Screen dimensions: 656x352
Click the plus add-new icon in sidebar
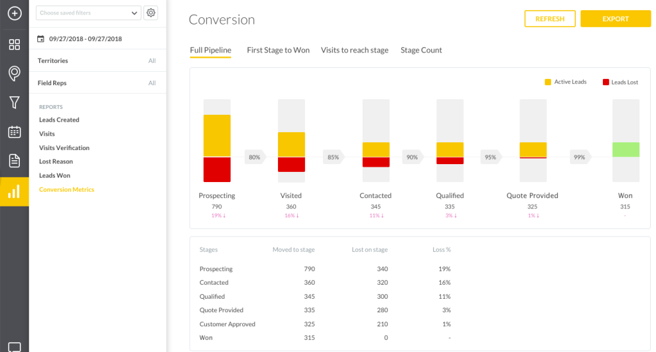(x=14, y=13)
